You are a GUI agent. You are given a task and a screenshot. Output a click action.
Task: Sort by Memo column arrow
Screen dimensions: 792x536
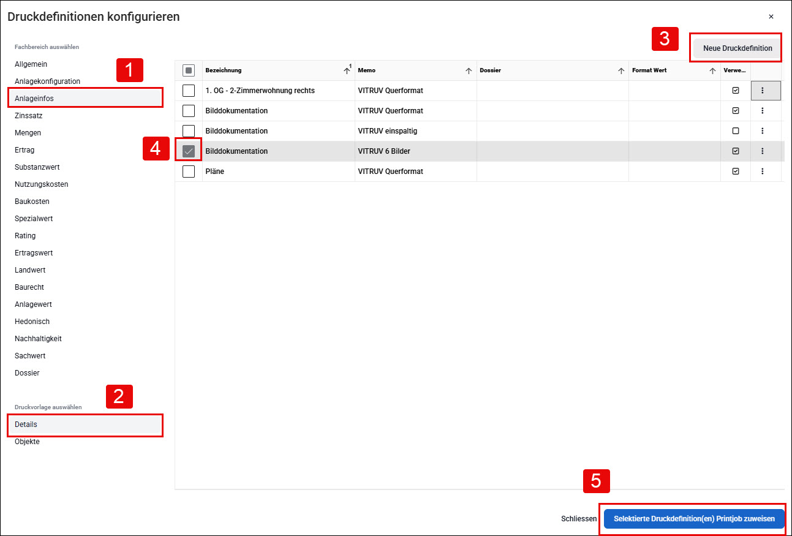pyautogui.click(x=469, y=70)
